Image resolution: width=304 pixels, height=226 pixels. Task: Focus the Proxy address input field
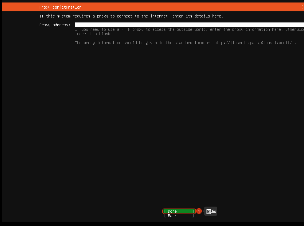point(189,25)
